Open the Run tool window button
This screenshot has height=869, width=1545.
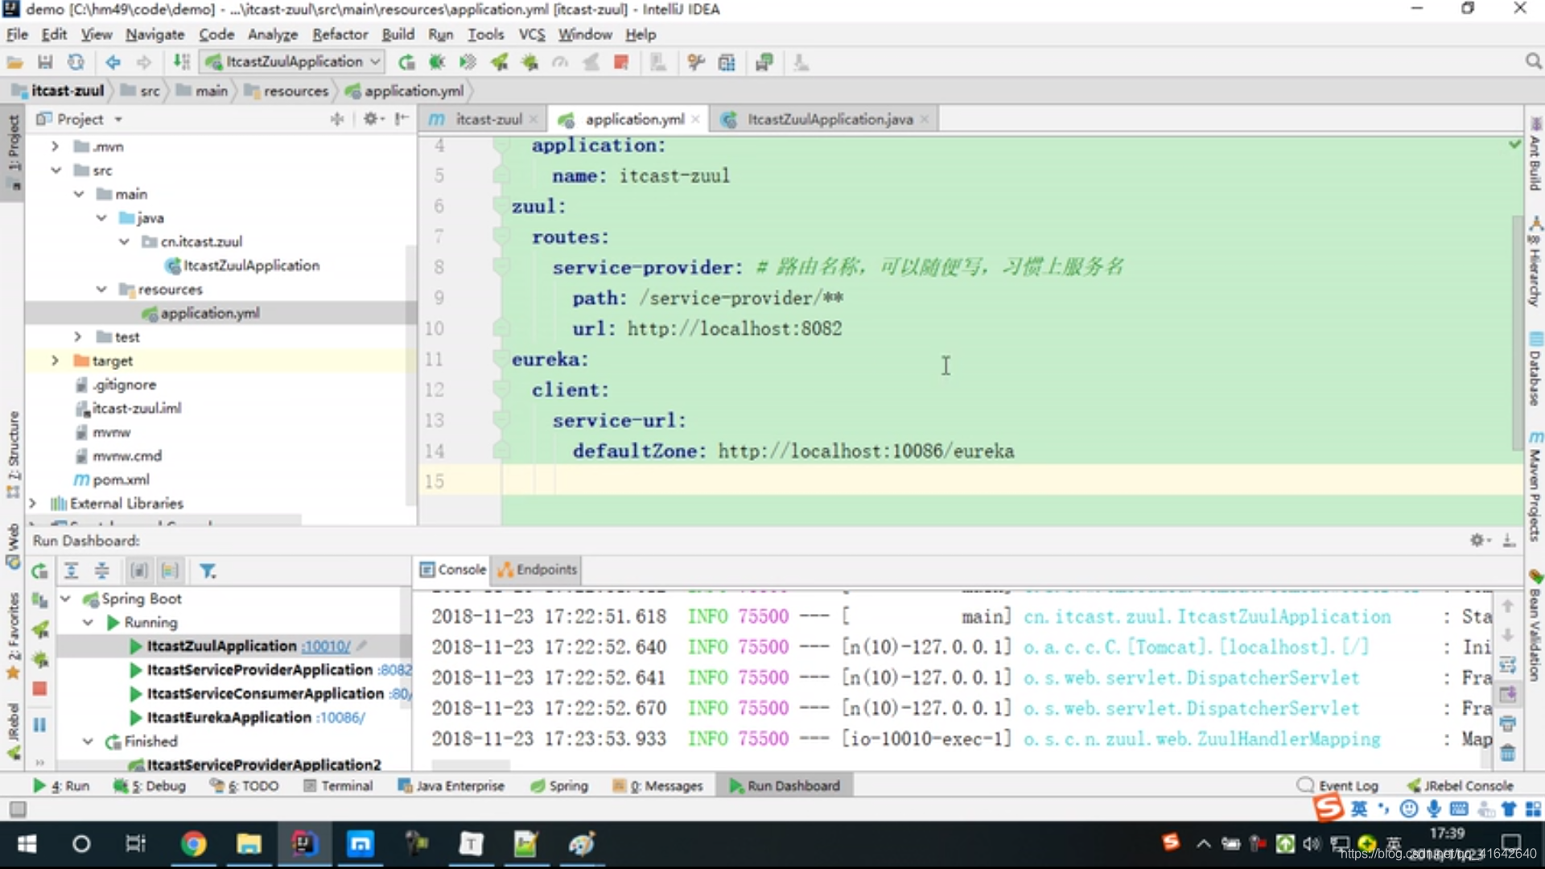pos(61,785)
